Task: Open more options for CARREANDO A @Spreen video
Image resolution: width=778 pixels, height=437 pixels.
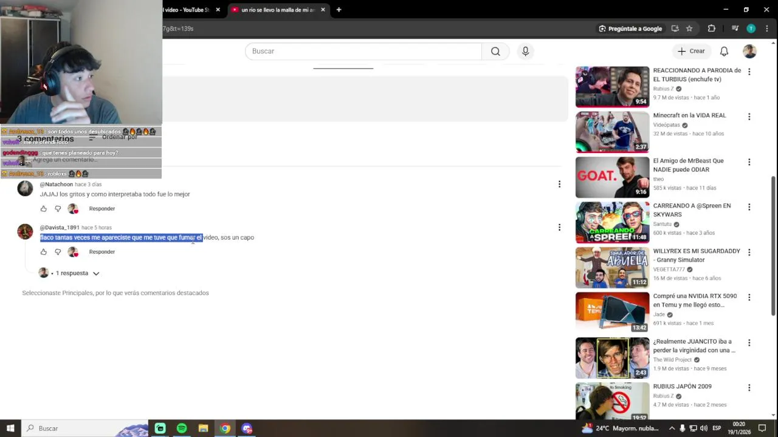Action: coord(749,207)
